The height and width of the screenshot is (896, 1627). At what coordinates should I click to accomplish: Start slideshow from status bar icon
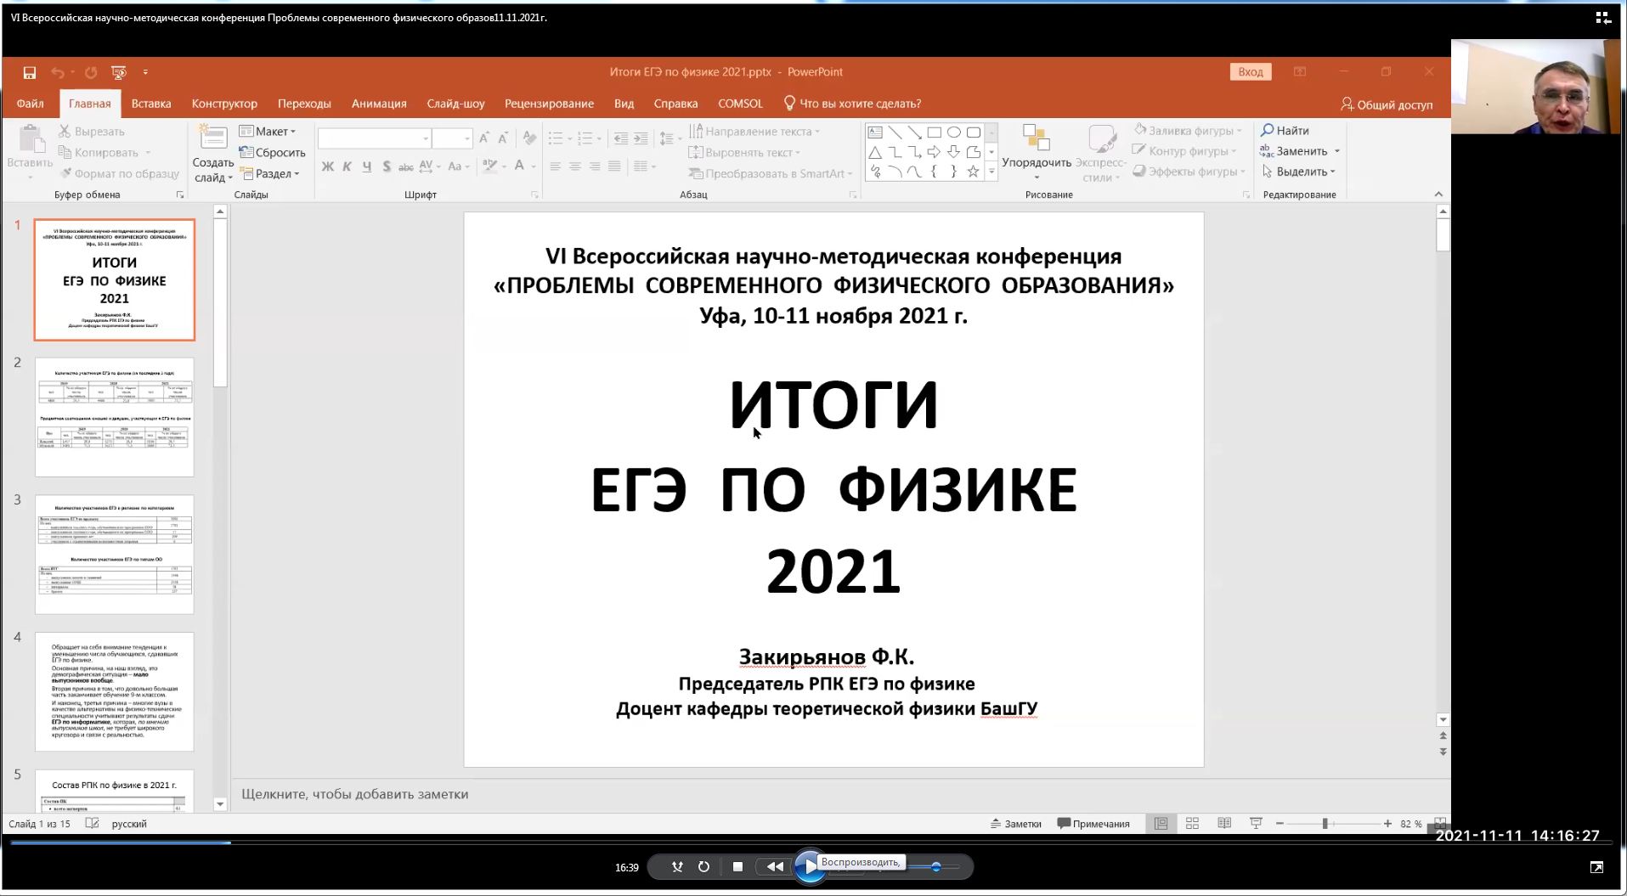(1256, 824)
